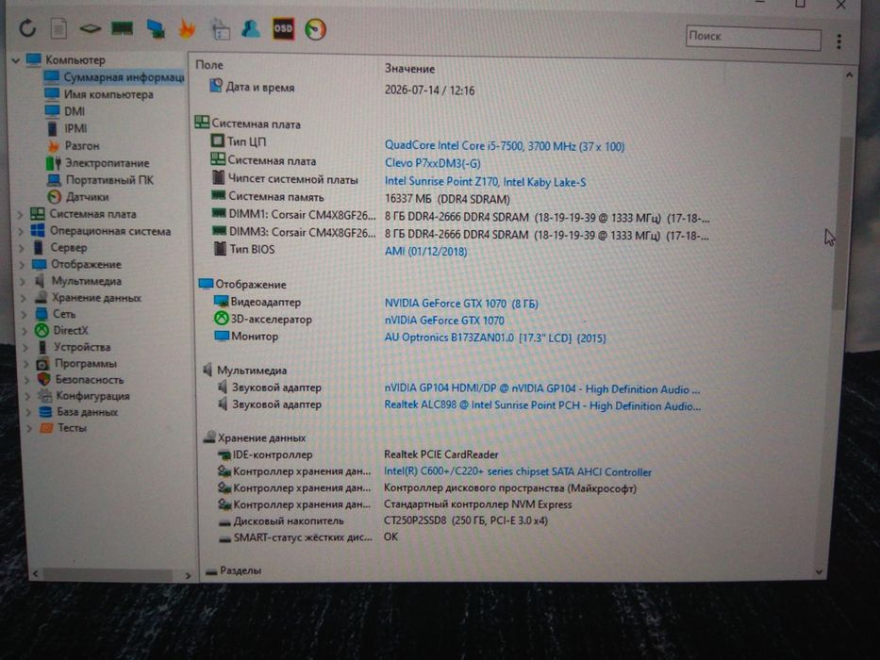880x660 pixels.
Task: Open the three-dot menu near the search box
Action: (x=838, y=41)
